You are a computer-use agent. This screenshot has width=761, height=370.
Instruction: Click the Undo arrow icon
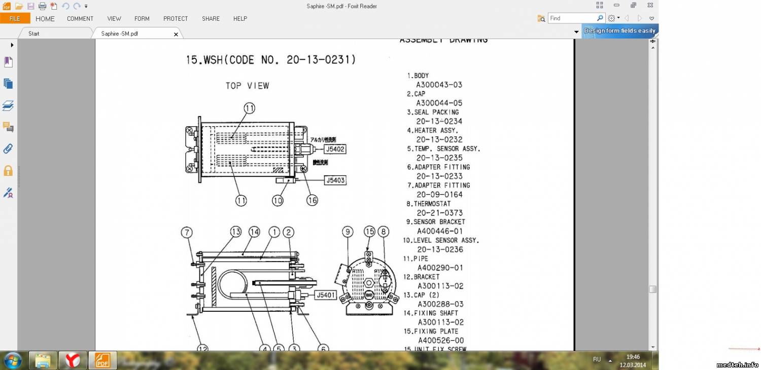[x=65, y=6]
